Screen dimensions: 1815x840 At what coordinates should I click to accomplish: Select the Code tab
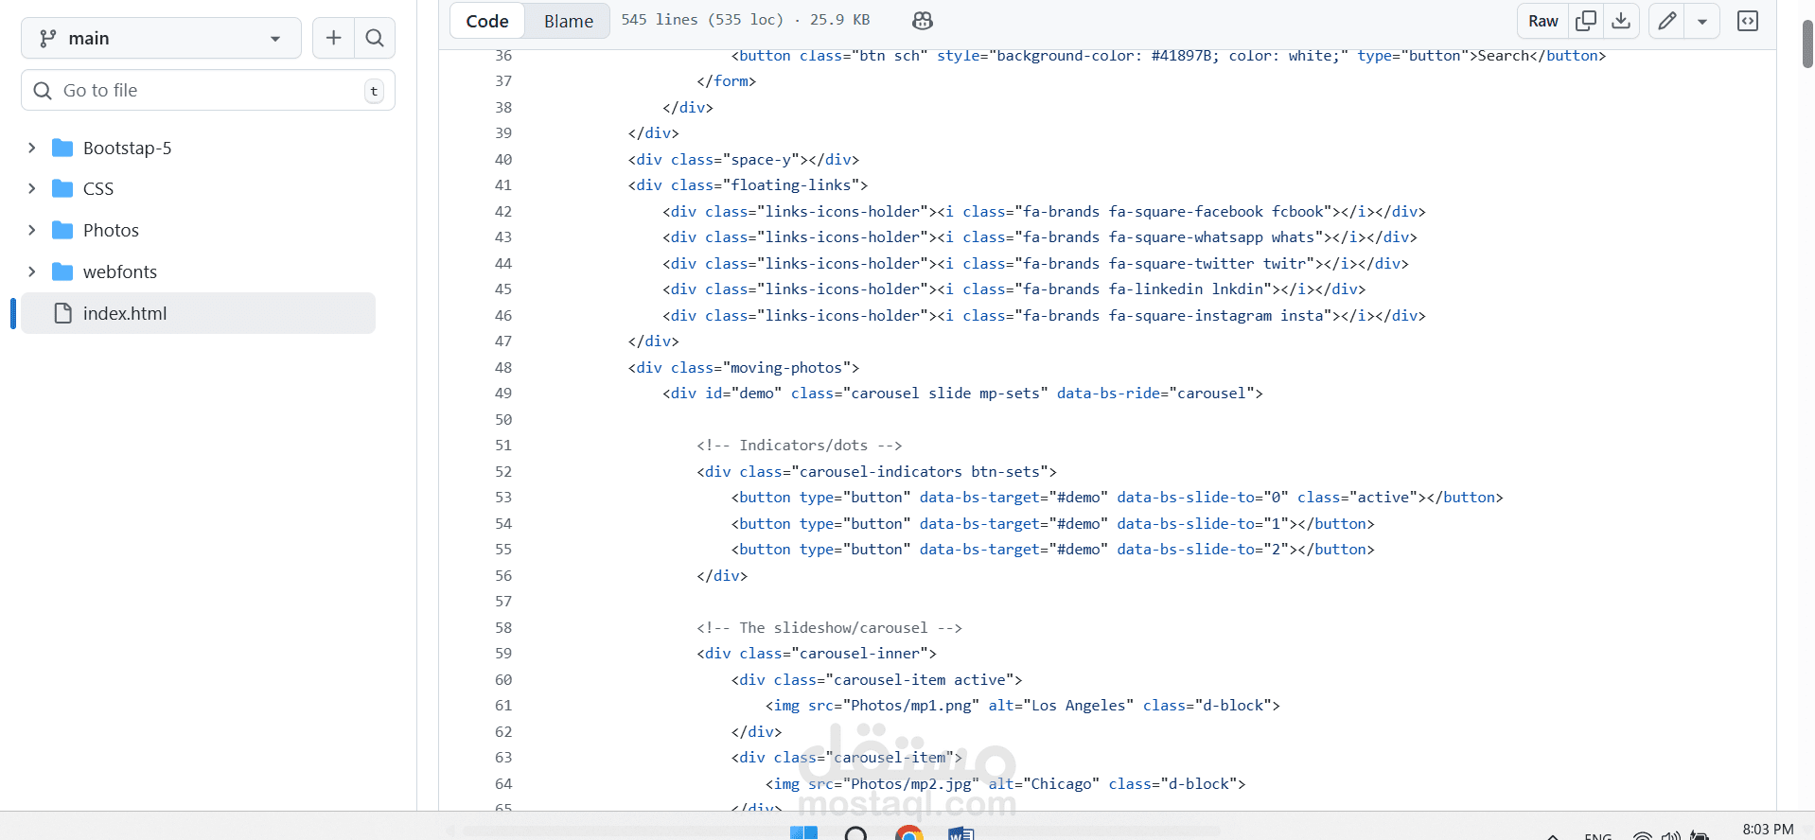coord(487,21)
